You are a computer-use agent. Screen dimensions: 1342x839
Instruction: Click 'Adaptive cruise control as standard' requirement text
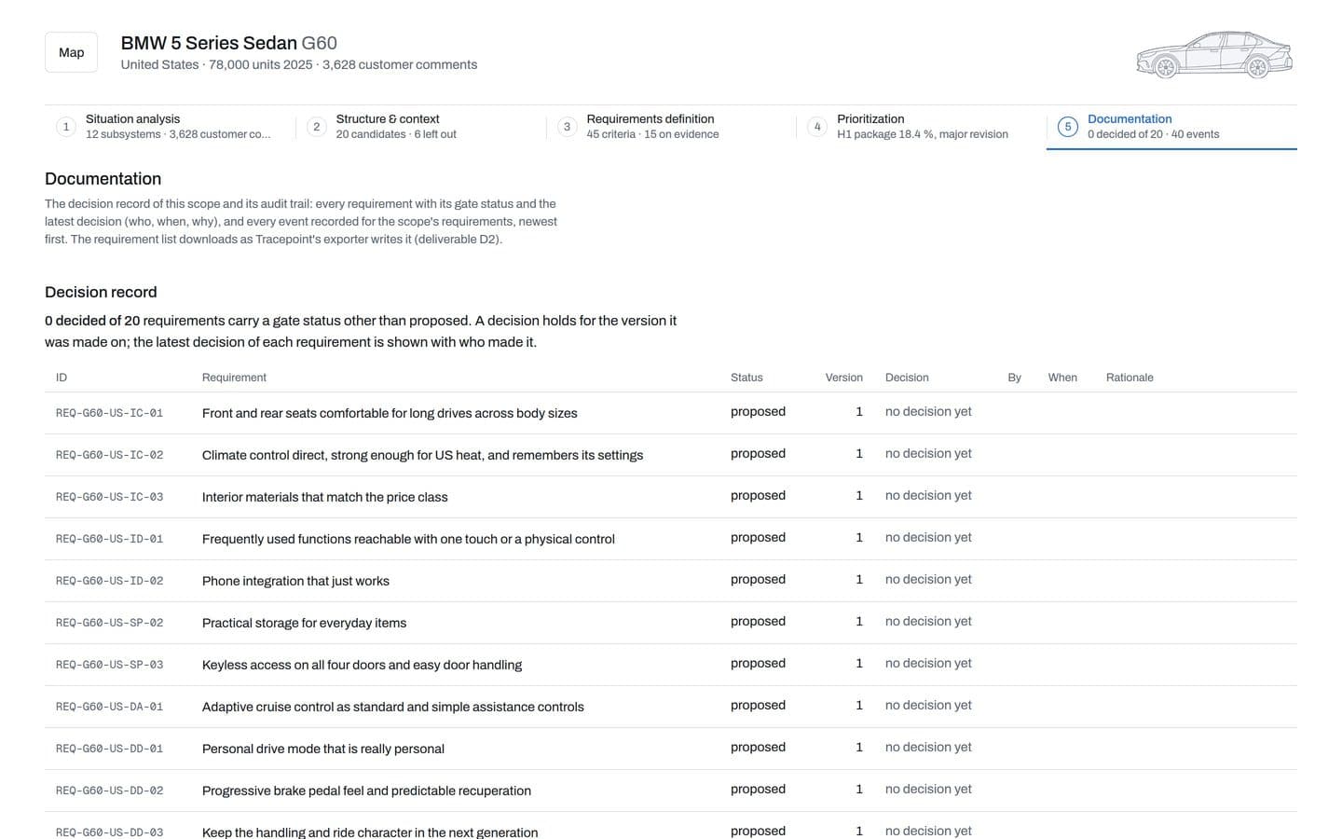pos(393,707)
